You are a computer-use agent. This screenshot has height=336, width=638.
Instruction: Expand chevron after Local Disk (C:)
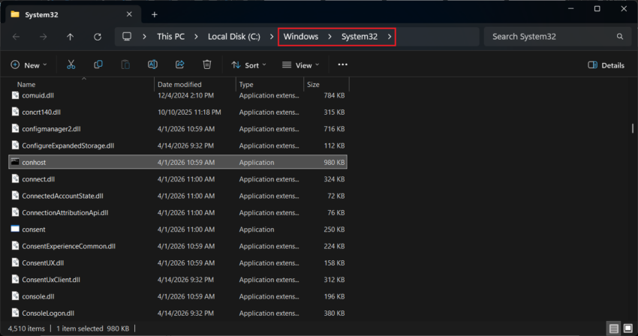tap(272, 37)
